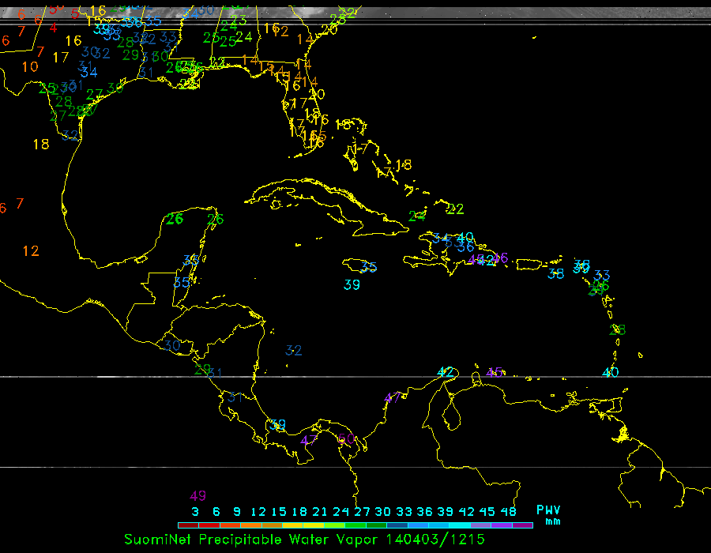Select the 140403/1215 timestamp text
Image resolution: width=711 pixels, height=553 pixels.
tap(435, 540)
